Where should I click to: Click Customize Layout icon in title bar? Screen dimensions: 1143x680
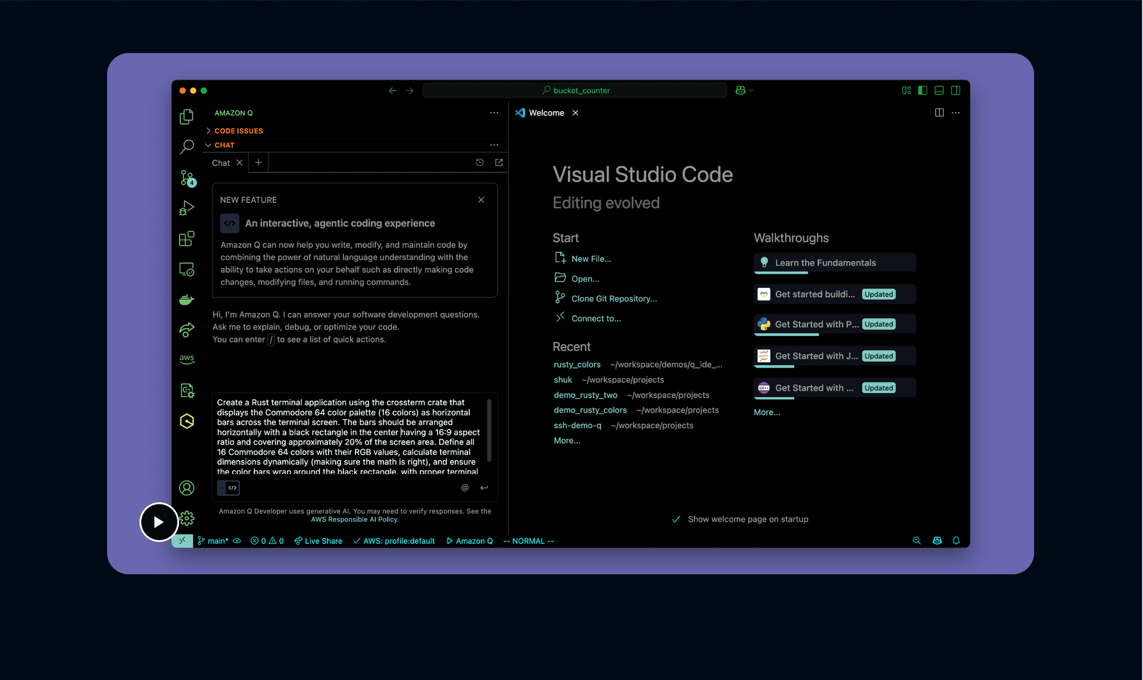(x=906, y=90)
